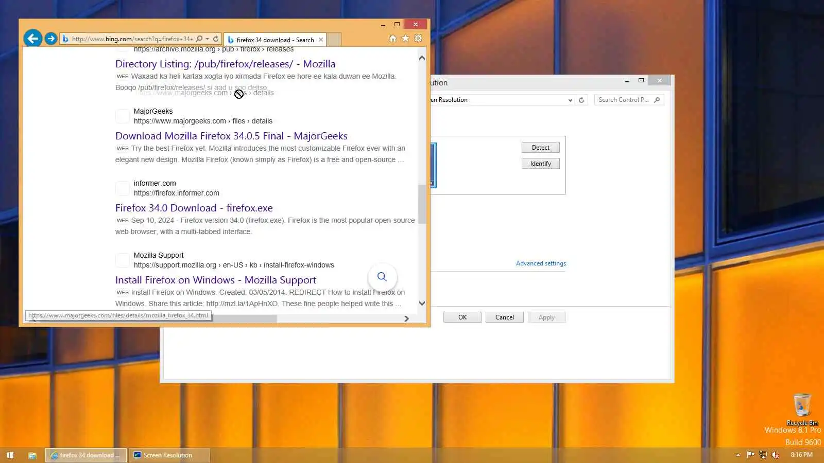Show the address bar autocomplete dropdown

(x=207, y=39)
